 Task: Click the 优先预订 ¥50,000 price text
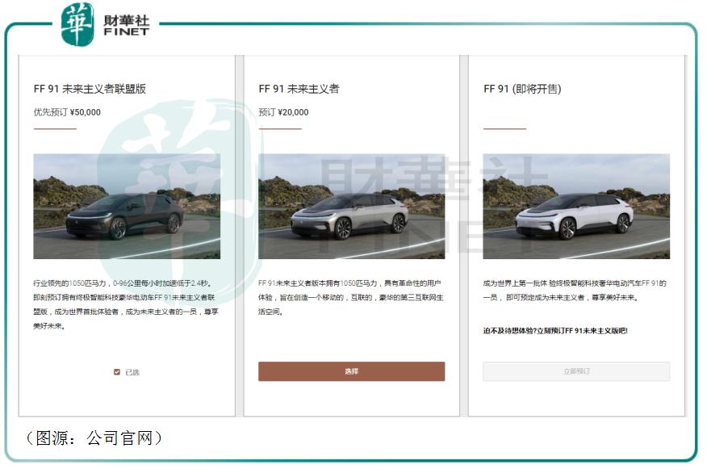67,112
